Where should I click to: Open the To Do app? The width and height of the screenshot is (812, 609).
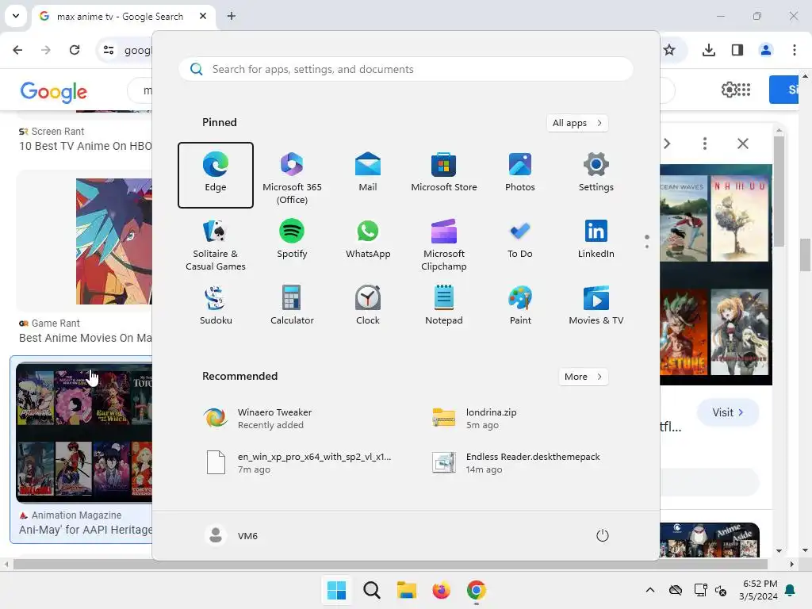pos(520,239)
